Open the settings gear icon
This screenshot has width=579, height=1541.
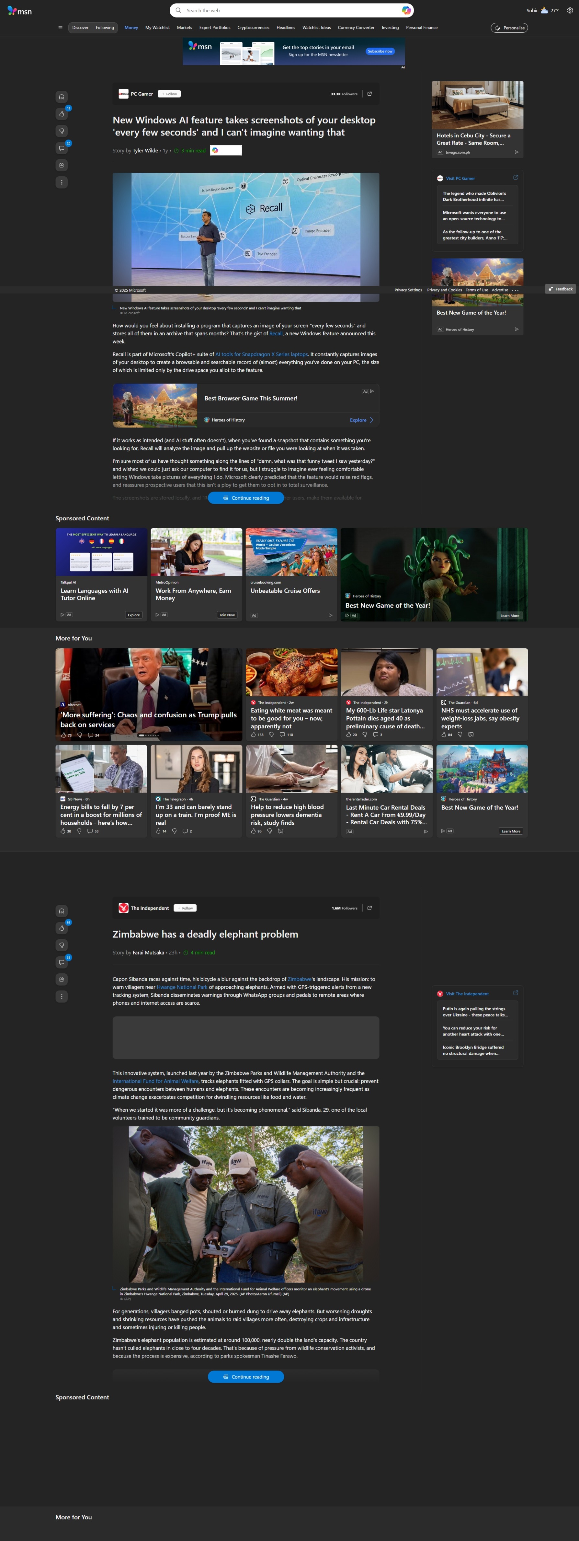click(x=569, y=10)
